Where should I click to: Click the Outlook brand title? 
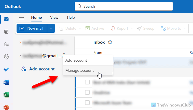(x=13, y=6)
